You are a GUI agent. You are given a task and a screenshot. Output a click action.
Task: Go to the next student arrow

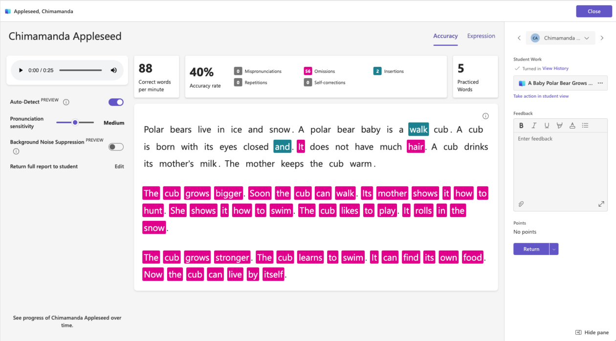point(602,38)
